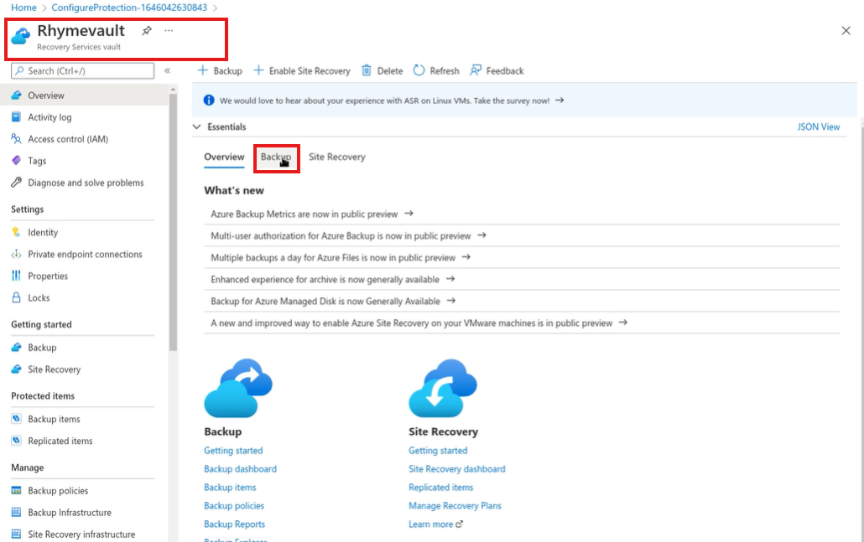
Task: Click Enable Site Recovery in toolbar
Action: coord(301,71)
